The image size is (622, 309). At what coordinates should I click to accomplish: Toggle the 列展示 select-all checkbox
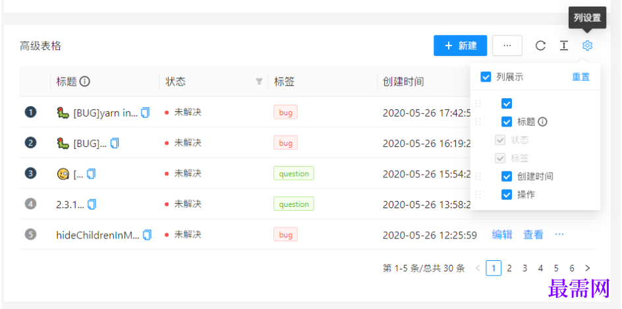(486, 77)
